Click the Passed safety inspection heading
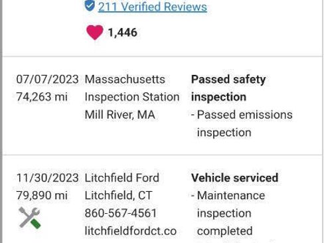The width and height of the screenshot is (324, 243). 228,88
